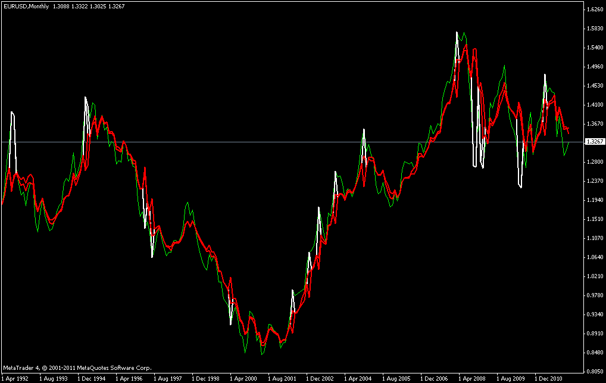
Task: Click the 1.6260 price scale label
Action: click(x=595, y=10)
